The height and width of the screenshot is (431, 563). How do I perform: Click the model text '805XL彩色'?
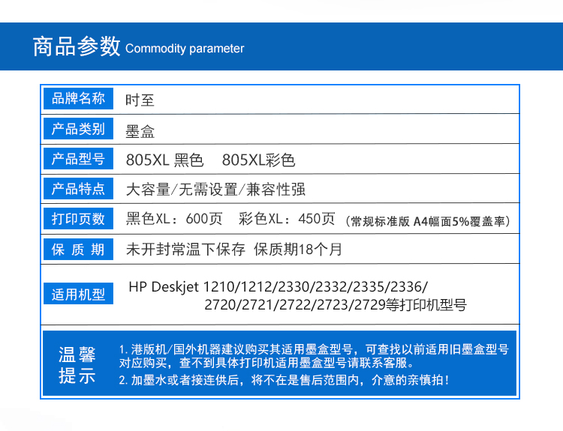pos(258,160)
